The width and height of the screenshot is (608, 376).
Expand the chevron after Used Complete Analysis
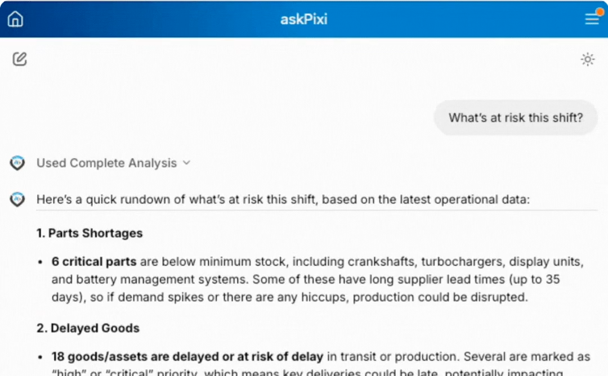(187, 163)
